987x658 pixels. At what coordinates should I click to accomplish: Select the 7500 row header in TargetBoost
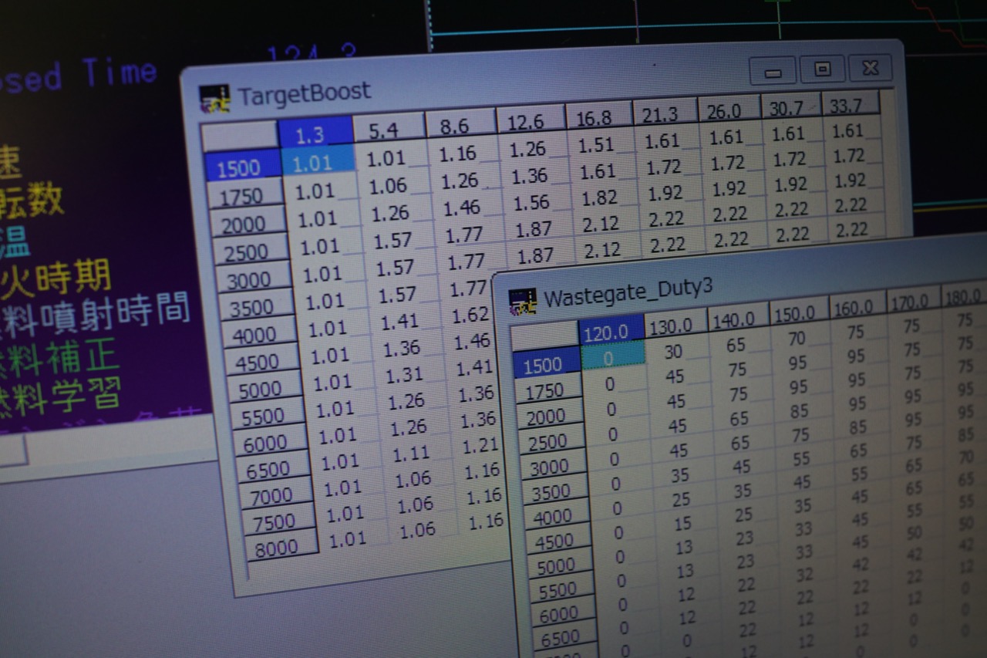[x=280, y=521]
